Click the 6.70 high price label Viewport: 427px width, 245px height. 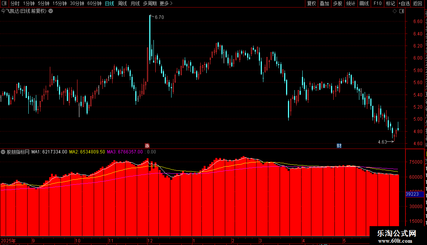click(159, 17)
